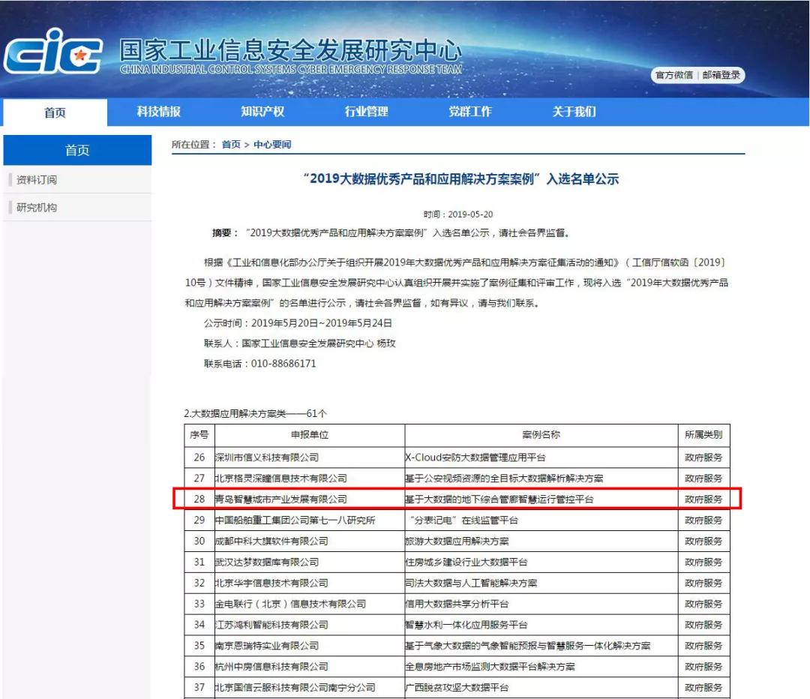Click the 所属类别 column header
This screenshot has height=699, width=810.
[x=703, y=435]
